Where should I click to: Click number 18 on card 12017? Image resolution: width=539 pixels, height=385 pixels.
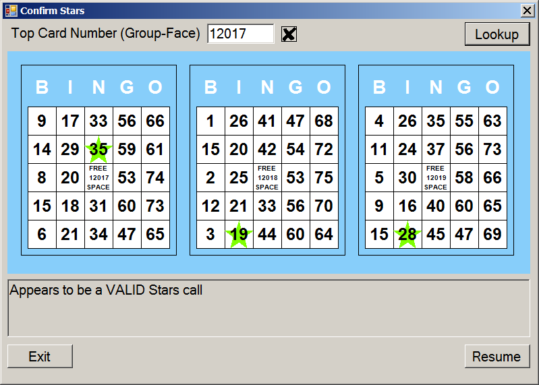70,206
